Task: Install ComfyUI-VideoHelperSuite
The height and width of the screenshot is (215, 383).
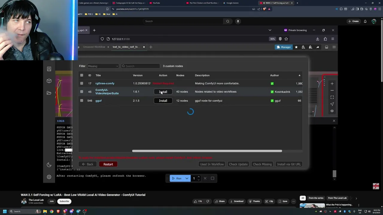Action: (163, 92)
